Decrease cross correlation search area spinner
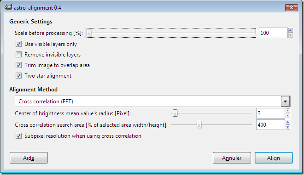The width and height of the screenshot is (304, 175). tap(288, 127)
